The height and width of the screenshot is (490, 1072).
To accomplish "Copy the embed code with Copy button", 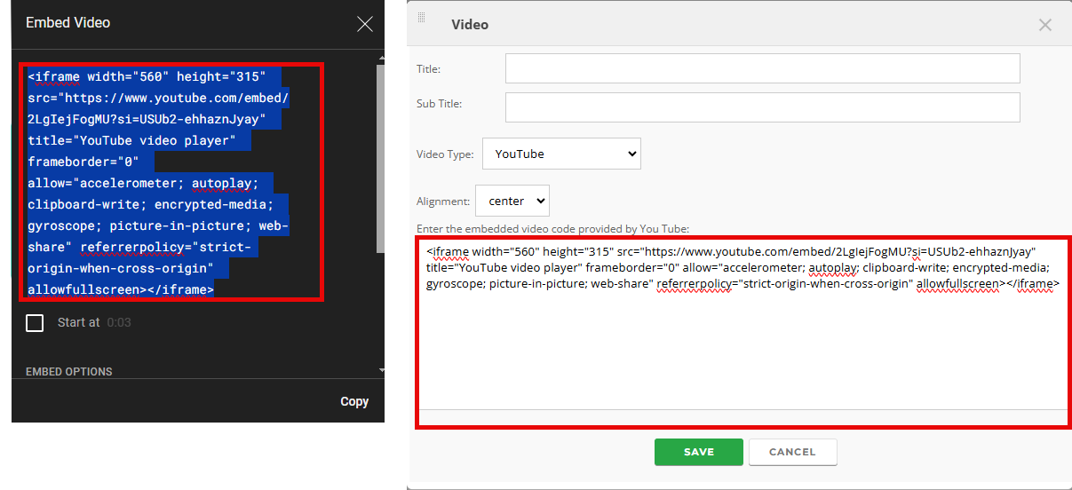I will coord(354,401).
